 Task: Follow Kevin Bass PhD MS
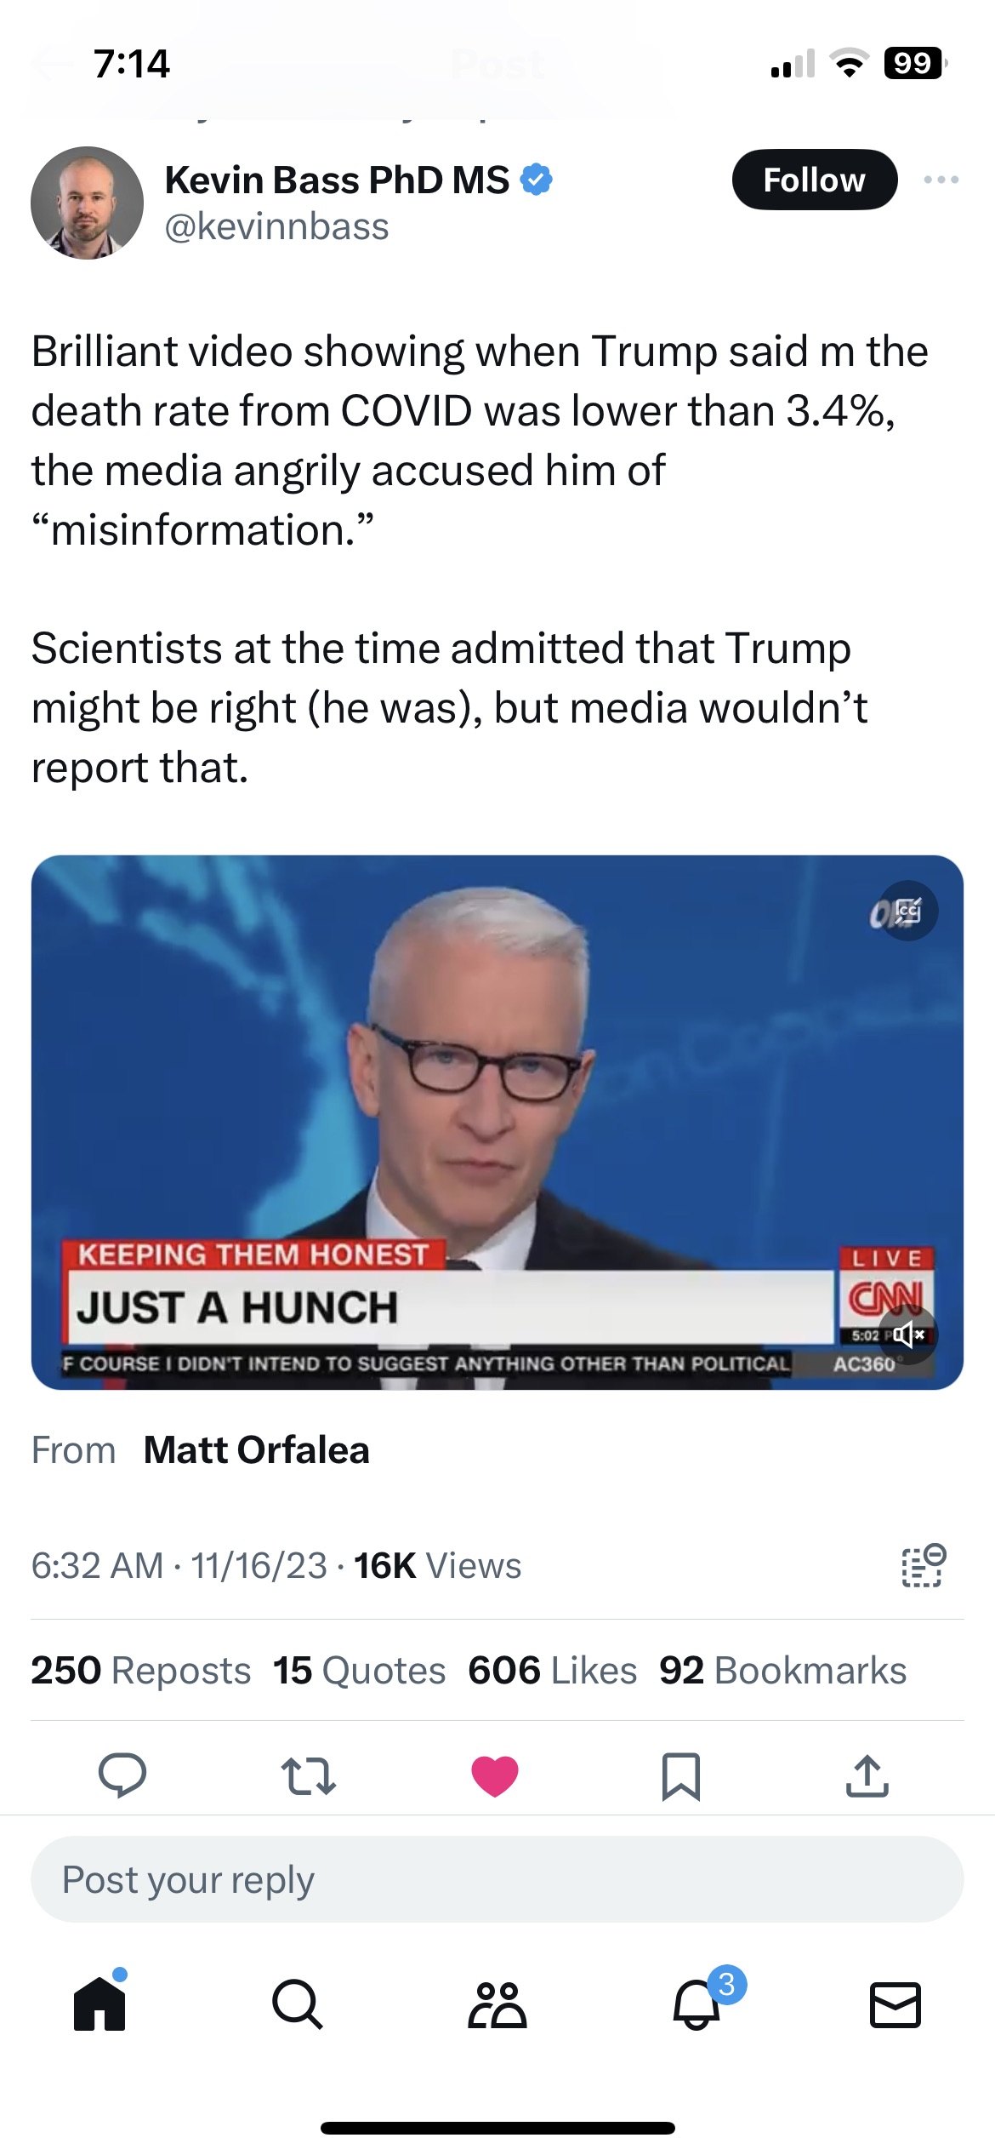coord(814,180)
